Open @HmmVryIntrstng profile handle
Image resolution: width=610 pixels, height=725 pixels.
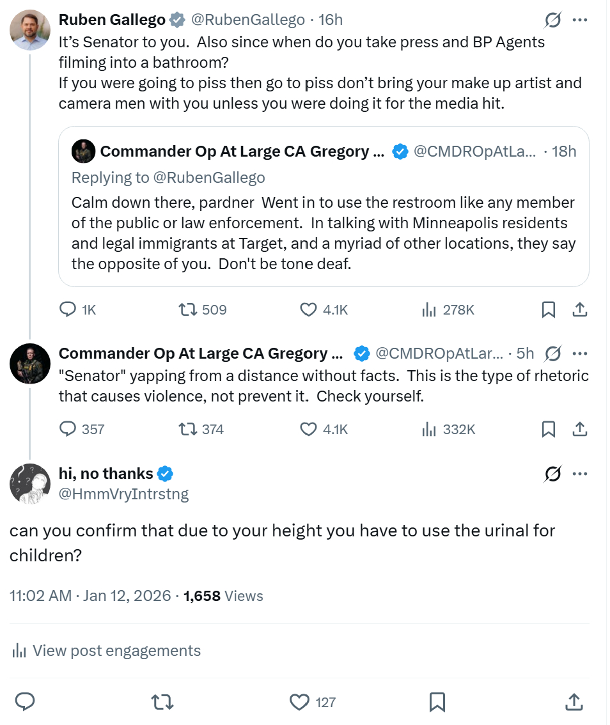coord(123,494)
